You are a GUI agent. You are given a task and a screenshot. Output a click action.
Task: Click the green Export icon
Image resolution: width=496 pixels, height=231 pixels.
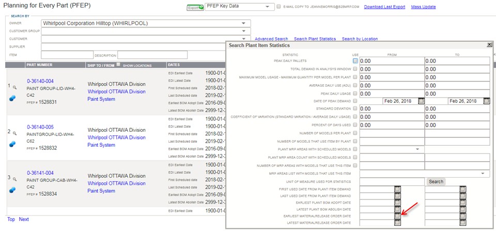tap(195, 8)
